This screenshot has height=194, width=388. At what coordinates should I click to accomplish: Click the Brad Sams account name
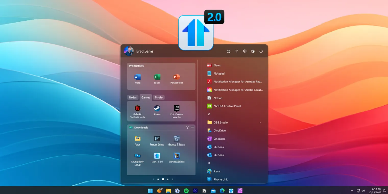[x=145, y=51]
